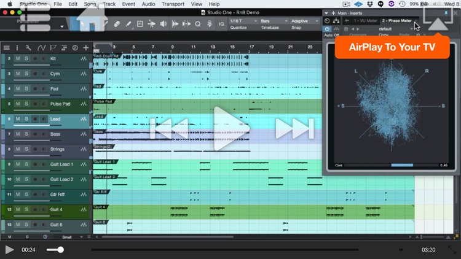Click the Q quantize icon

coord(198,24)
